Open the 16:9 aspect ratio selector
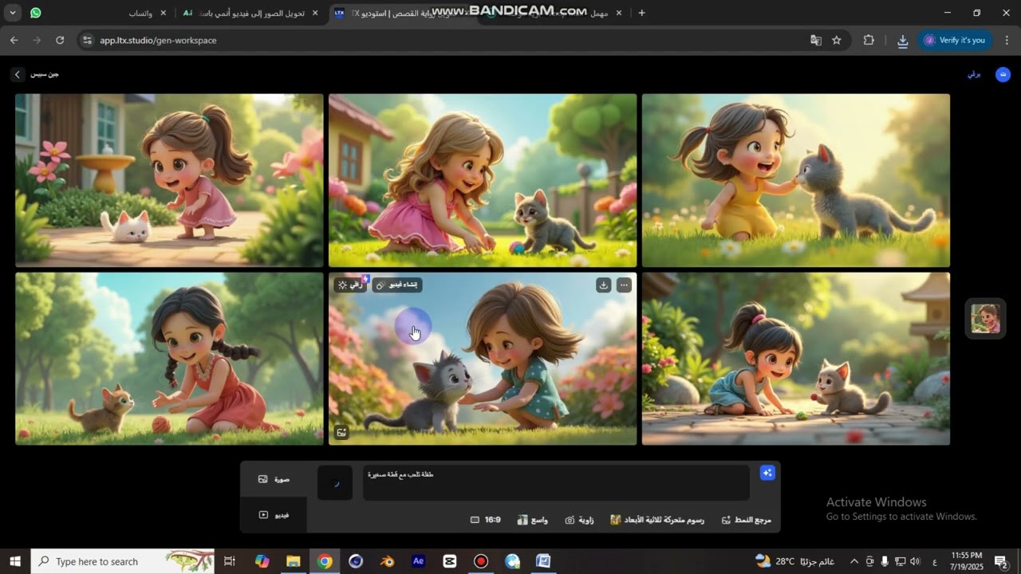The width and height of the screenshot is (1021, 574). point(486,520)
